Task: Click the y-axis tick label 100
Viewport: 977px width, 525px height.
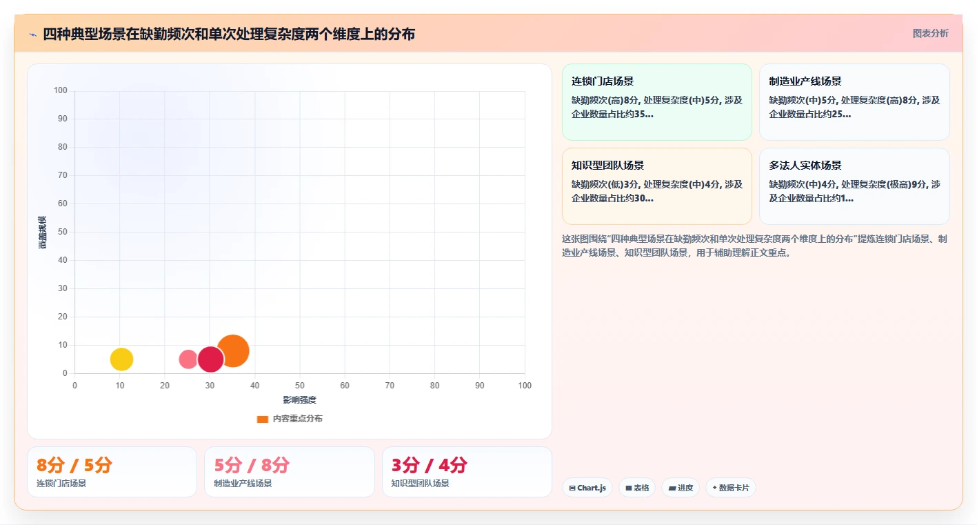Action: coord(61,90)
